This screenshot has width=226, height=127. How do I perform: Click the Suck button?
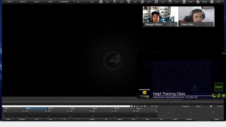pyautogui.click(x=50, y=119)
